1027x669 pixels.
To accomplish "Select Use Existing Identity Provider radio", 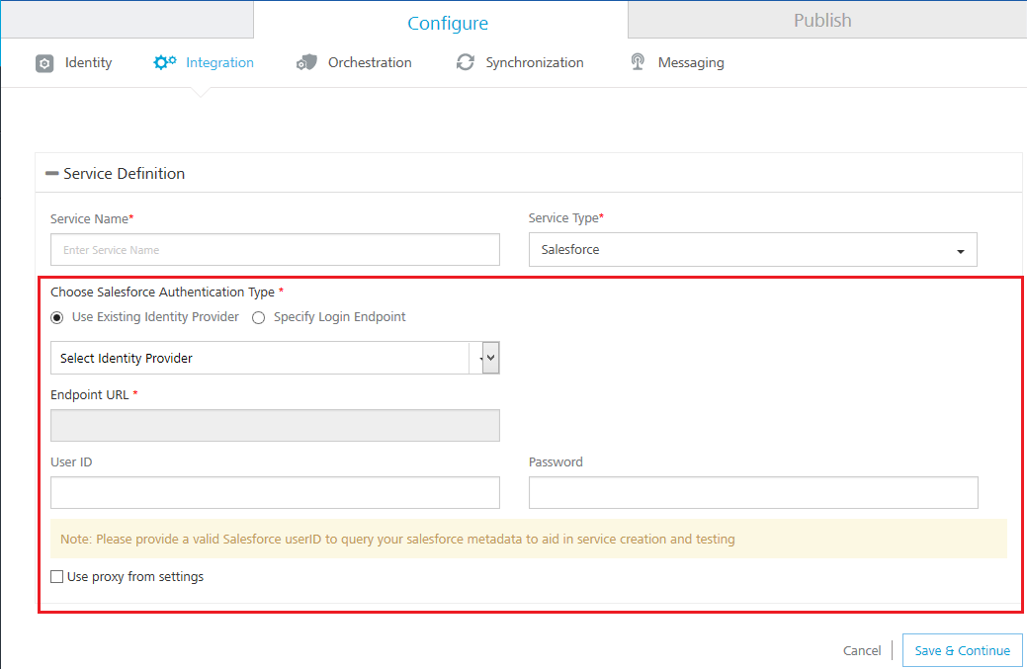I will coord(57,317).
